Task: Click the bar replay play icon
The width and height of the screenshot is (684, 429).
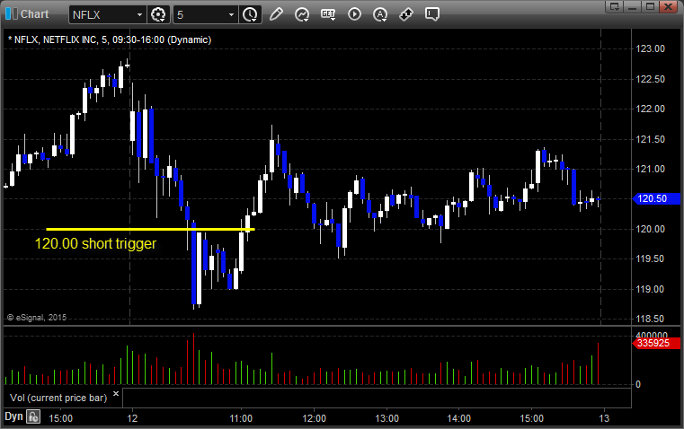Action: pos(354,14)
